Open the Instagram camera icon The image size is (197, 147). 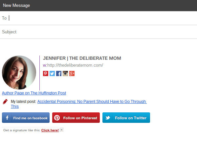[x=65, y=73]
